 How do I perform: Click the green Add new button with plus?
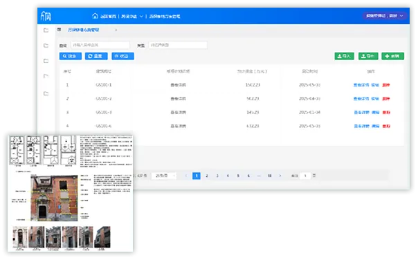(392, 56)
